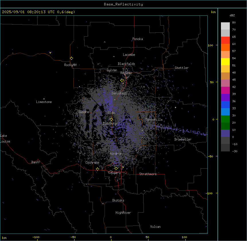Image resolution: width=247 pixels, height=241 pixels.
Task: Click the yellow 51-54 dBZ legend color
Action: [x=225, y=62]
